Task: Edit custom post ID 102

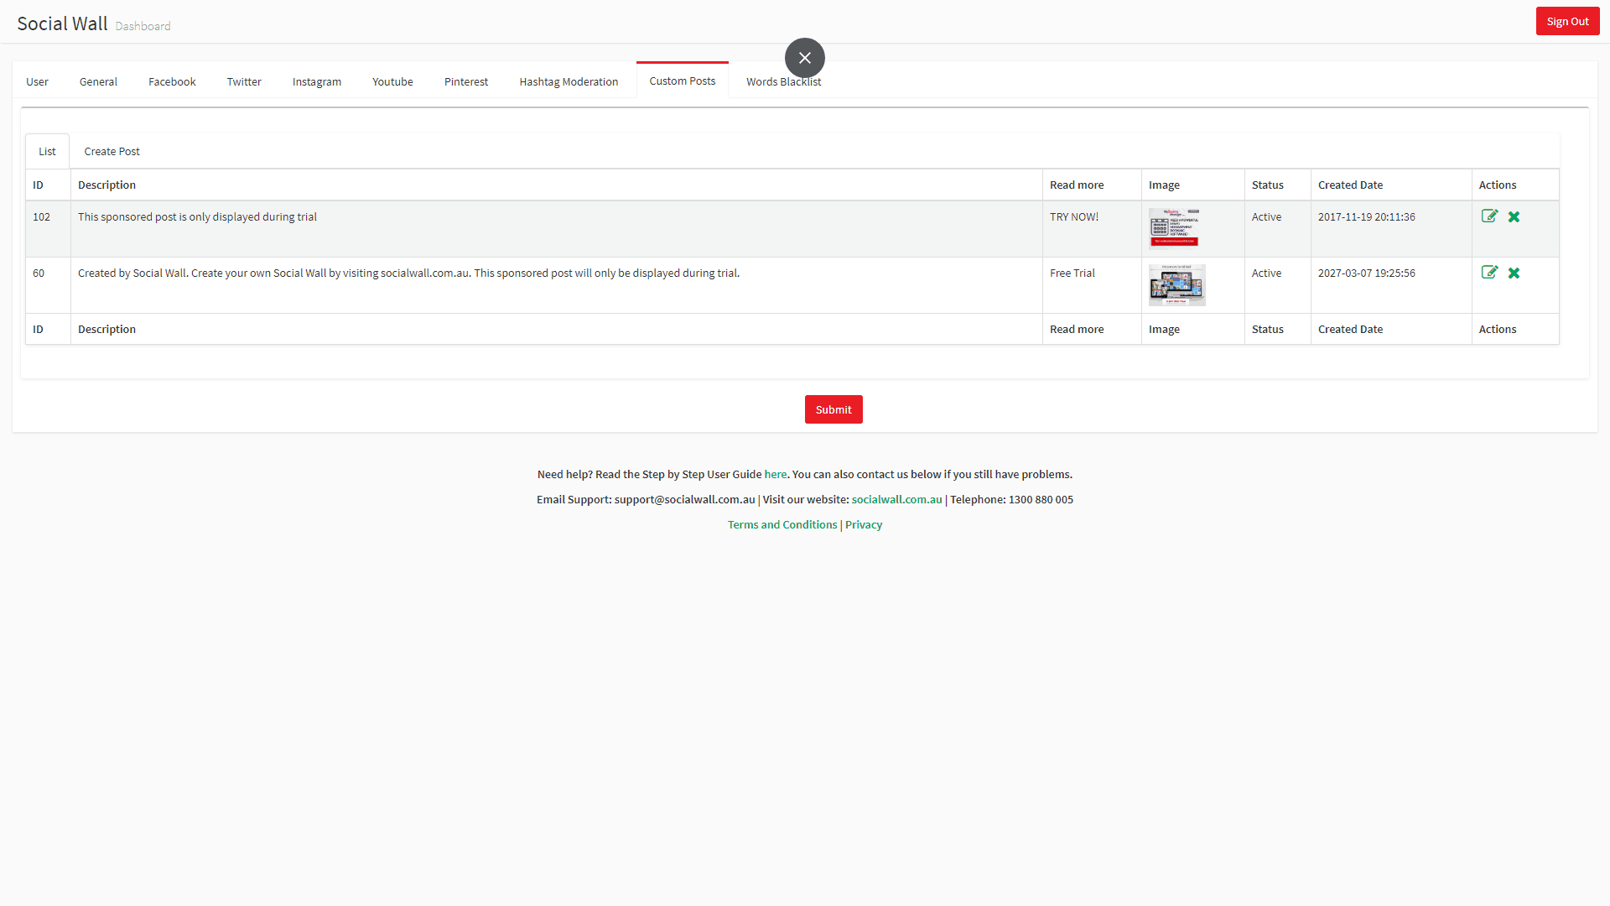Action: pyautogui.click(x=1490, y=216)
